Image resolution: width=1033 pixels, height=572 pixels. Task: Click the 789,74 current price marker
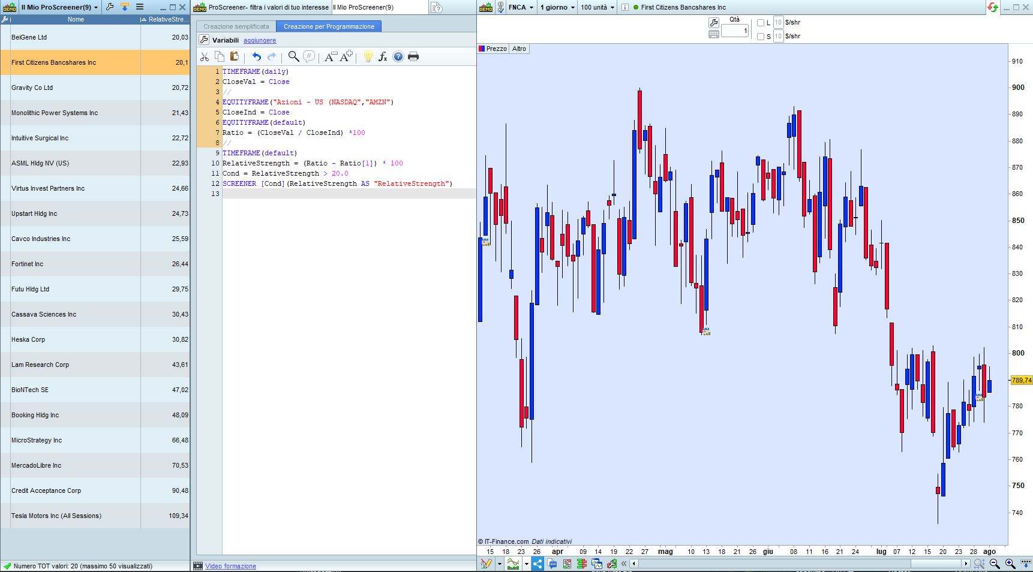1022,380
